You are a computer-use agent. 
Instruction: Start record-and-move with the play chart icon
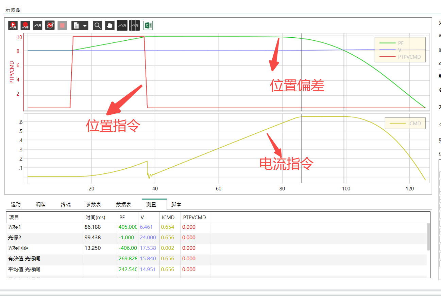13,25
